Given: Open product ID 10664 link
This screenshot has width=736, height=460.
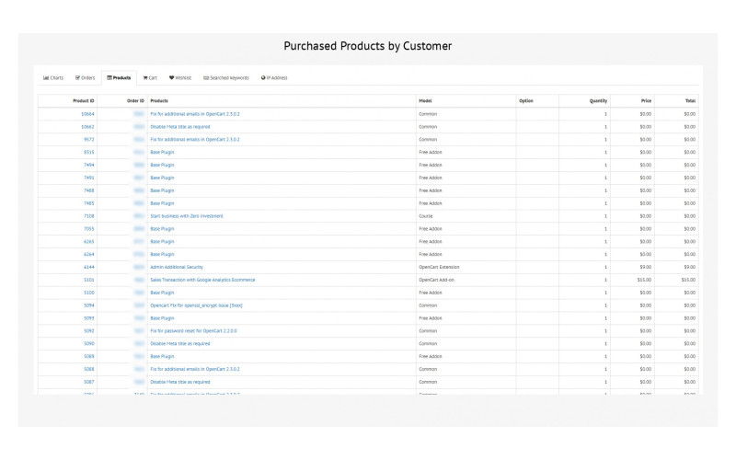Looking at the screenshot, I should [87, 114].
